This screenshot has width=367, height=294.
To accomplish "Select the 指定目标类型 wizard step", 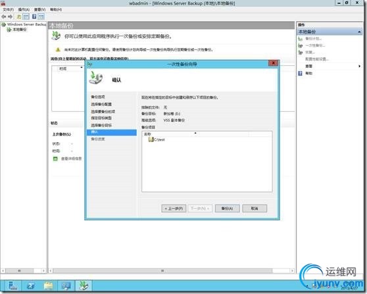I will point(101,118).
